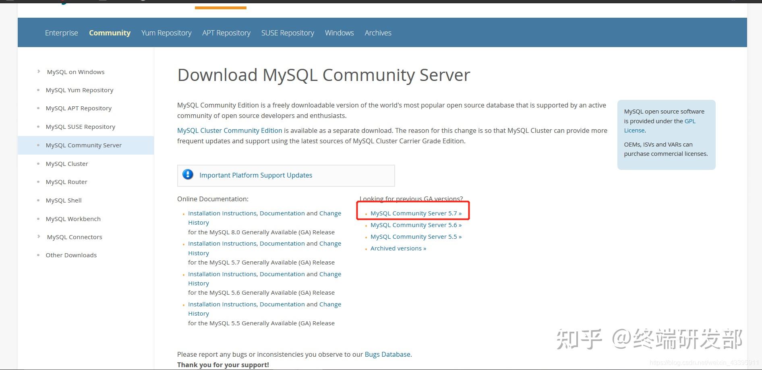
Task: Open the SUSE Repository page
Action: click(288, 33)
